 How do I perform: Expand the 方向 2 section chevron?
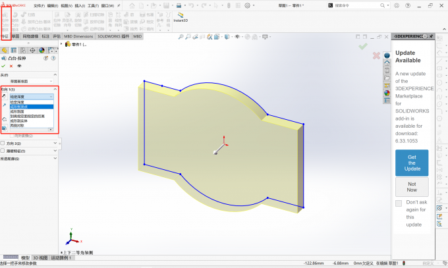point(55,143)
